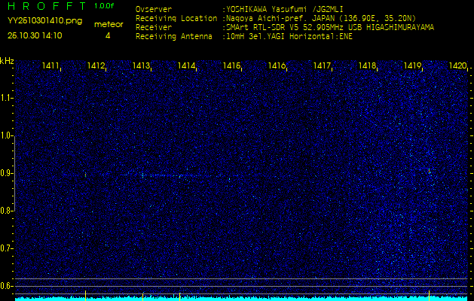Click the 0.7 frequency axis label
The image size is (474, 301).
pos(7,248)
